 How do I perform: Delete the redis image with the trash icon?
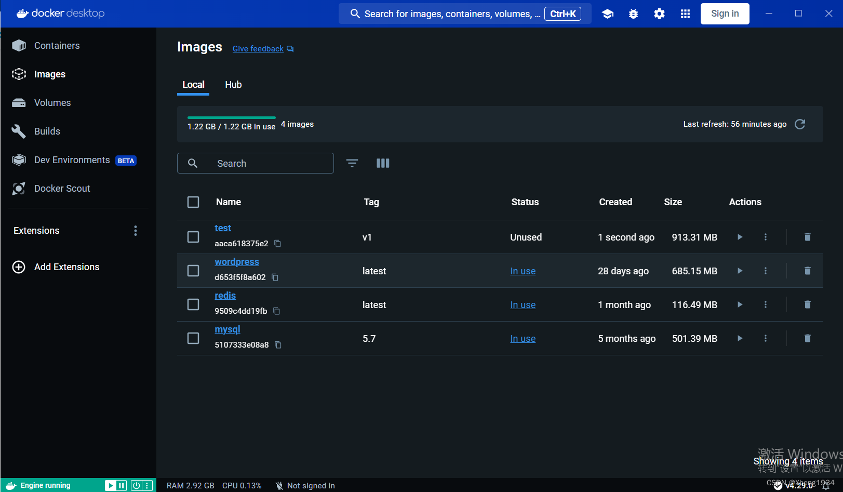pyautogui.click(x=808, y=304)
